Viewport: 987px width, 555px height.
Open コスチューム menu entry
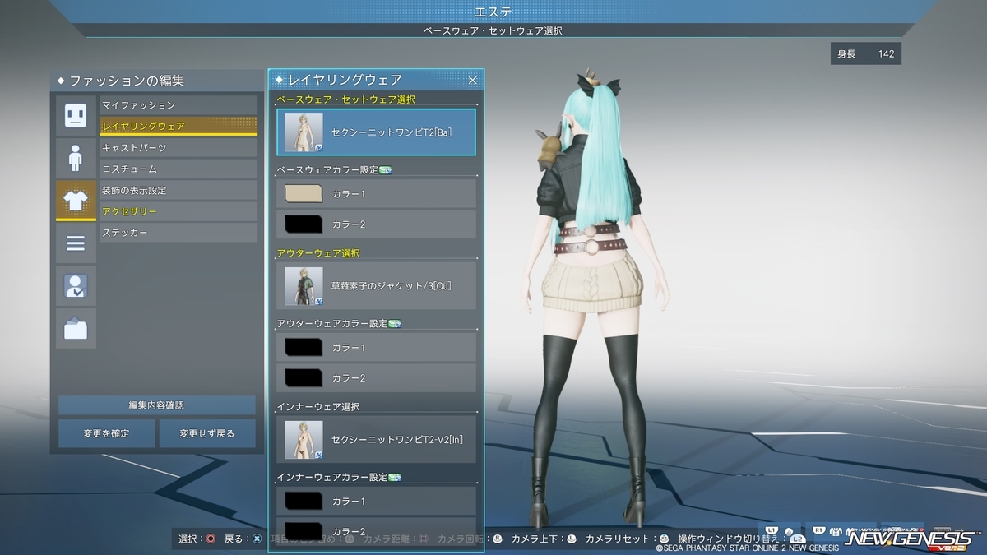(x=178, y=169)
